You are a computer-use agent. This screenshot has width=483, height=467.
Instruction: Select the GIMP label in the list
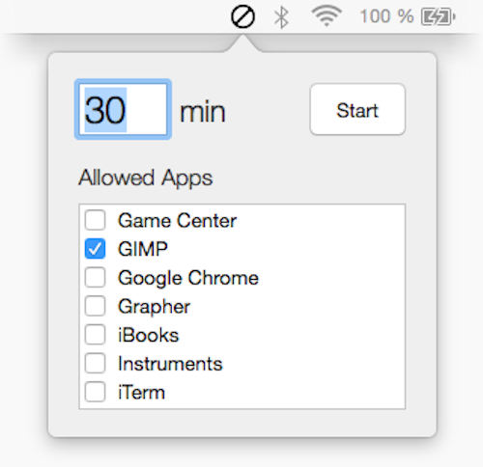pyautogui.click(x=143, y=249)
